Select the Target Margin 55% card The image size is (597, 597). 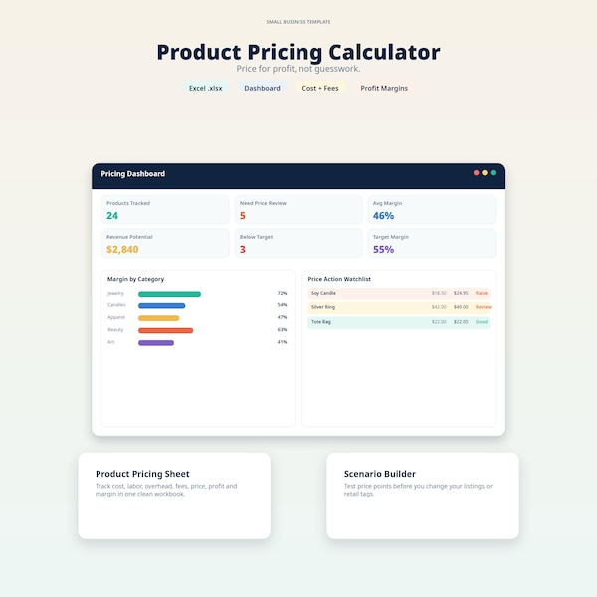(x=432, y=243)
